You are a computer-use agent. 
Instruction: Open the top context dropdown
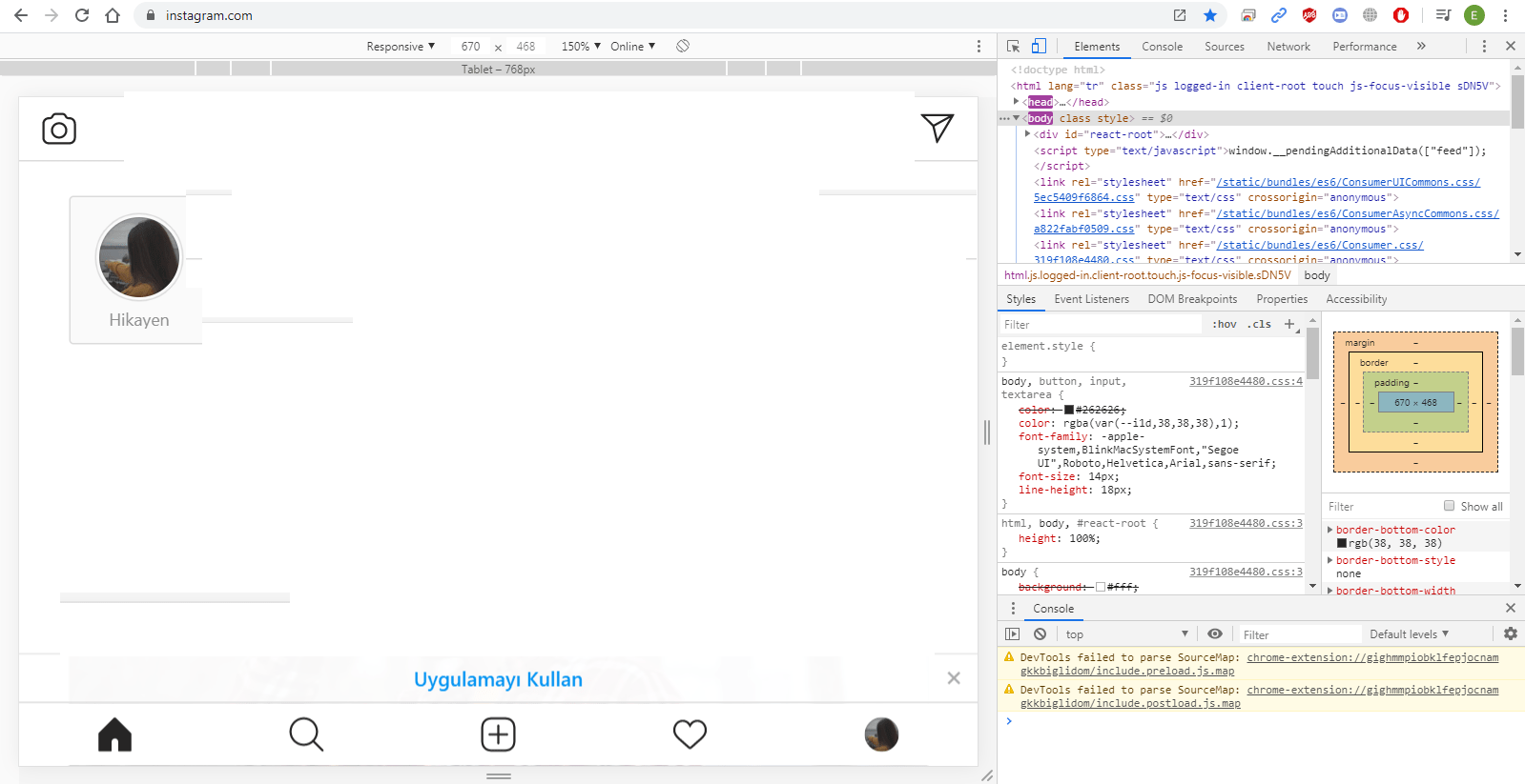pos(1126,634)
